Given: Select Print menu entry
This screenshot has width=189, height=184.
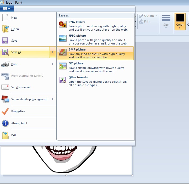Looking at the screenshot, I should click(x=28, y=64).
